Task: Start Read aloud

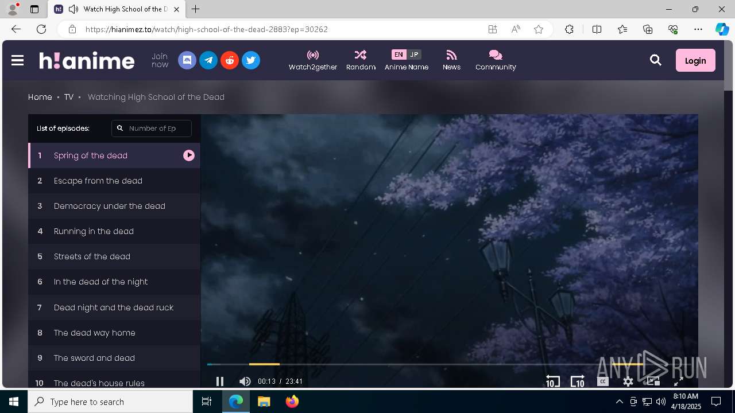Action: [516, 29]
